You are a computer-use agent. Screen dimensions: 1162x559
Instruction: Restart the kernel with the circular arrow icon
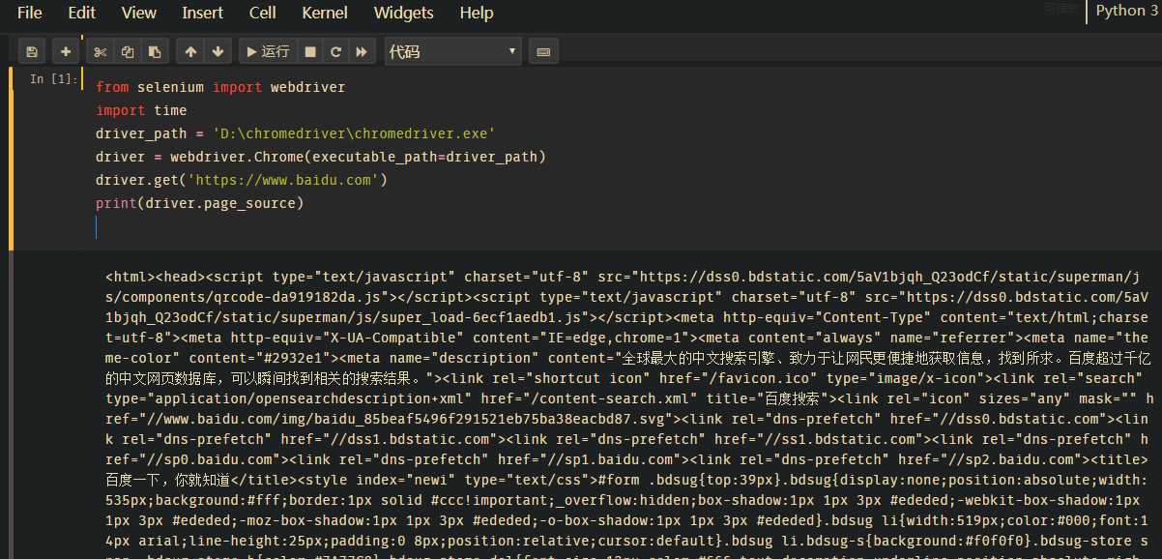pos(335,51)
